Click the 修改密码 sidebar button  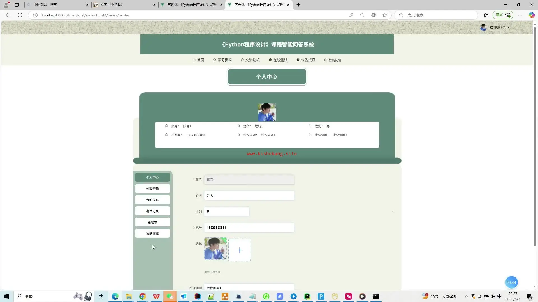152,189
